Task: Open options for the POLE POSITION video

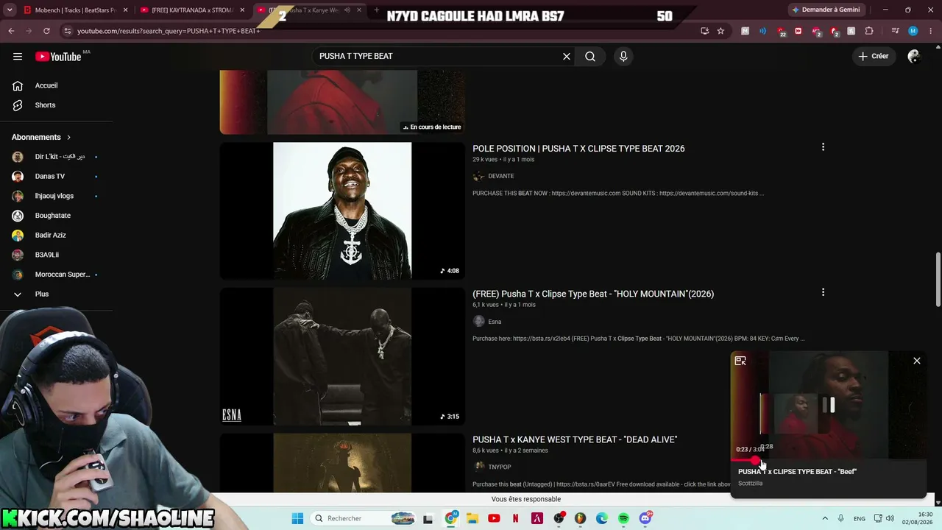Action: pyautogui.click(x=823, y=147)
